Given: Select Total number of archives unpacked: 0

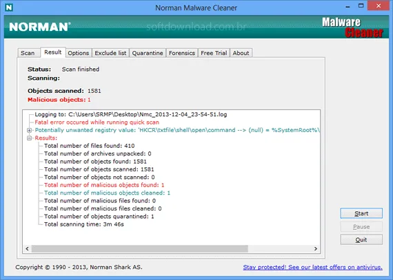Looking at the screenshot, I should 97,153.
